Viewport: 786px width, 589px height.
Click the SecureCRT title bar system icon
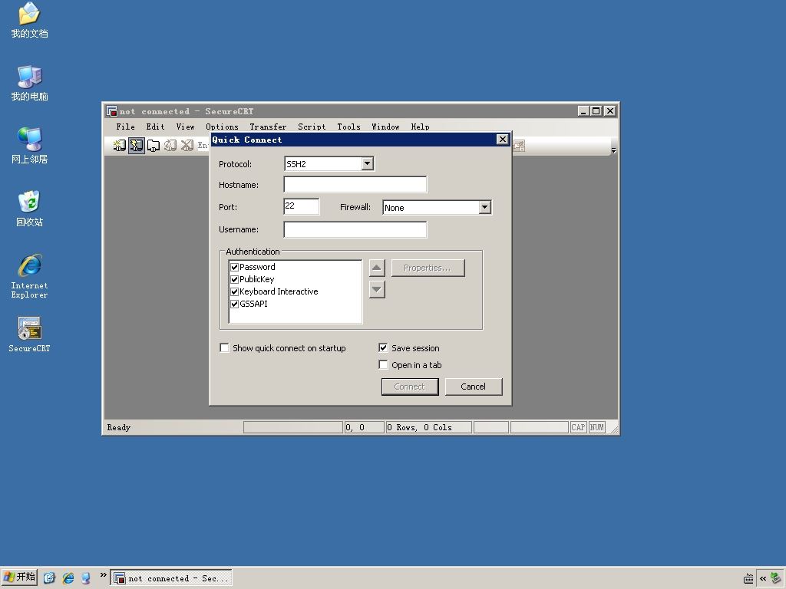pyautogui.click(x=112, y=111)
